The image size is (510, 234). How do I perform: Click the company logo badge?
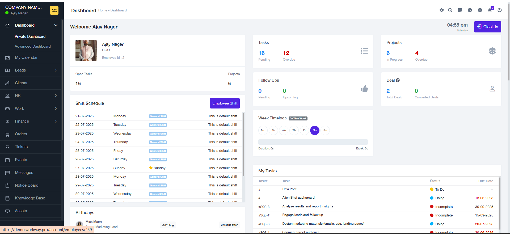coord(54,10)
